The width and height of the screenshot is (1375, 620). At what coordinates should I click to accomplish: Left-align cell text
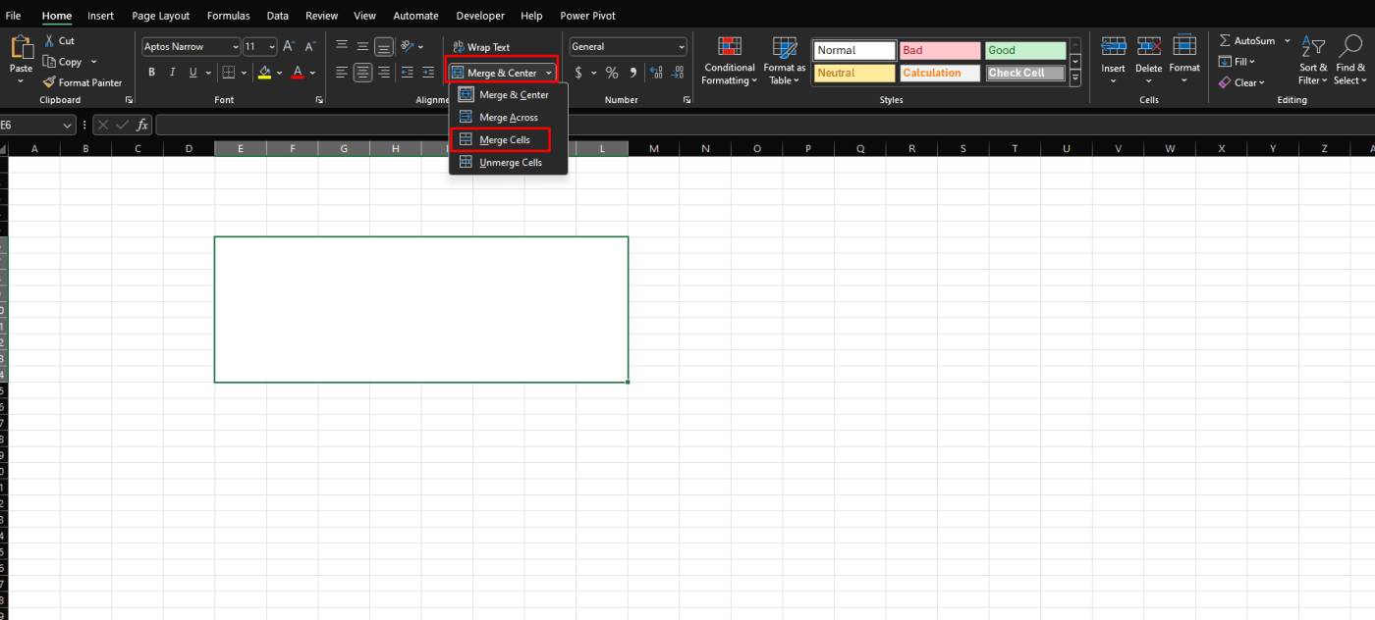[342, 73]
